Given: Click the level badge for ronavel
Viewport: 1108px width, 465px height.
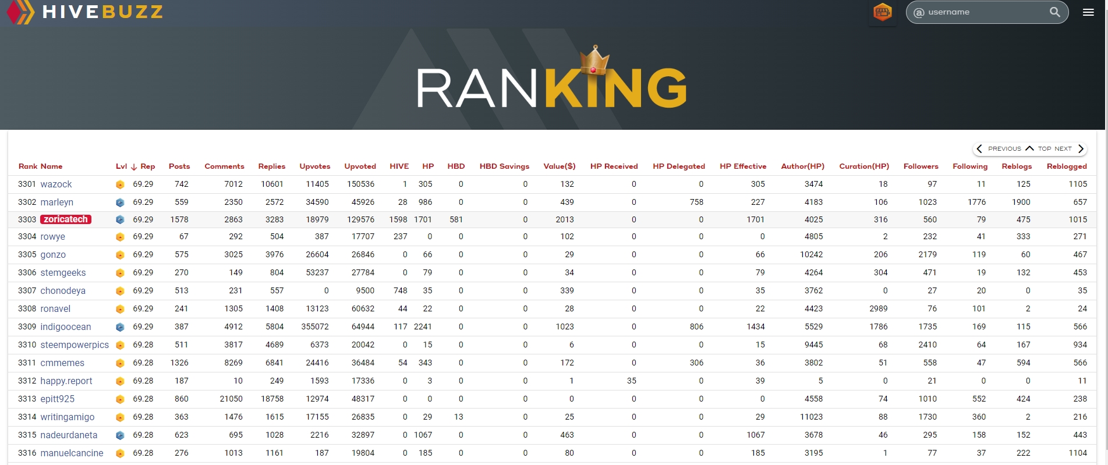Looking at the screenshot, I should [x=120, y=309].
